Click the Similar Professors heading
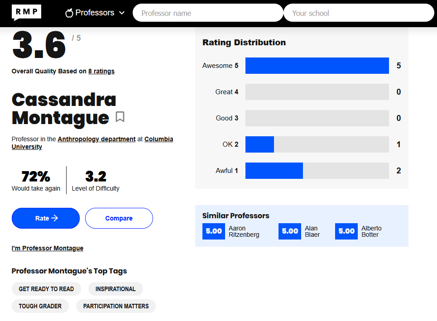The width and height of the screenshot is (437, 321). coord(236,216)
